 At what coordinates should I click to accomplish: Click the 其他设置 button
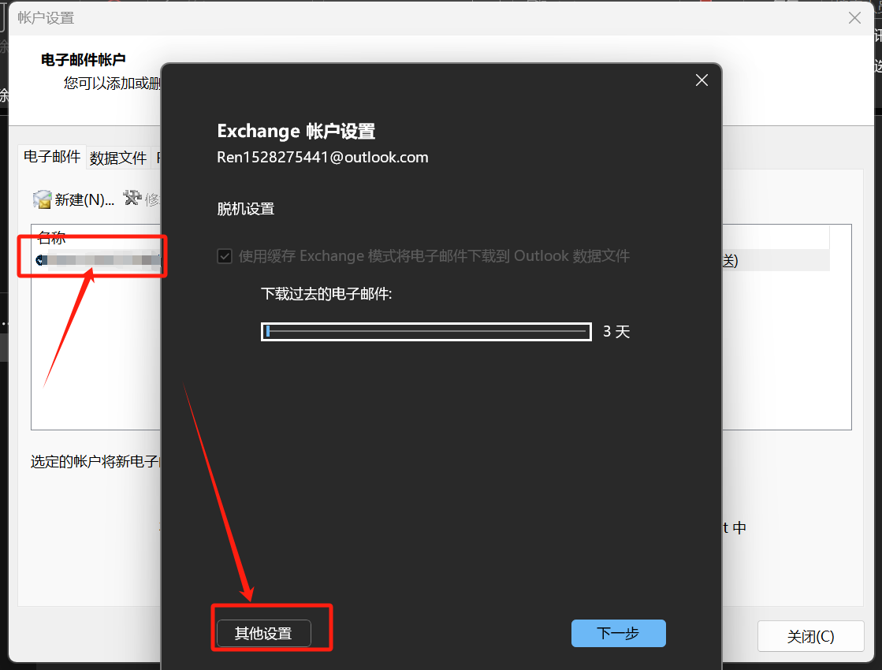263,634
